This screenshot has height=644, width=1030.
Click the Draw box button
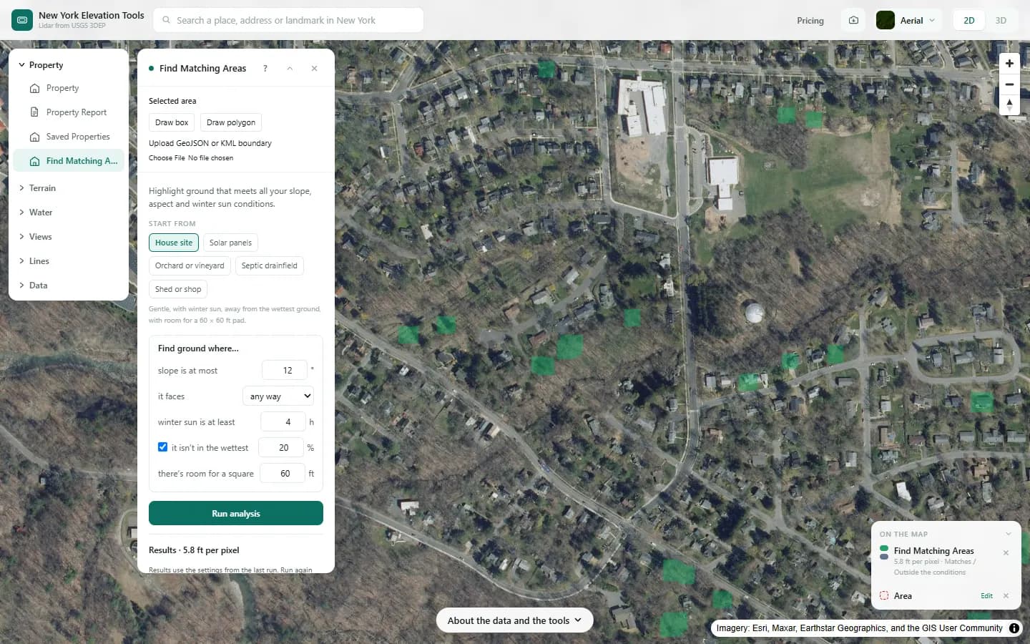pyautogui.click(x=172, y=122)
